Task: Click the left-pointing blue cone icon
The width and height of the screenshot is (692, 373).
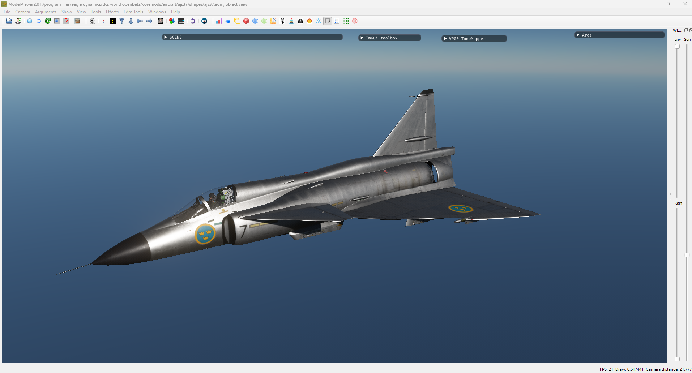Action: [149, 21]
